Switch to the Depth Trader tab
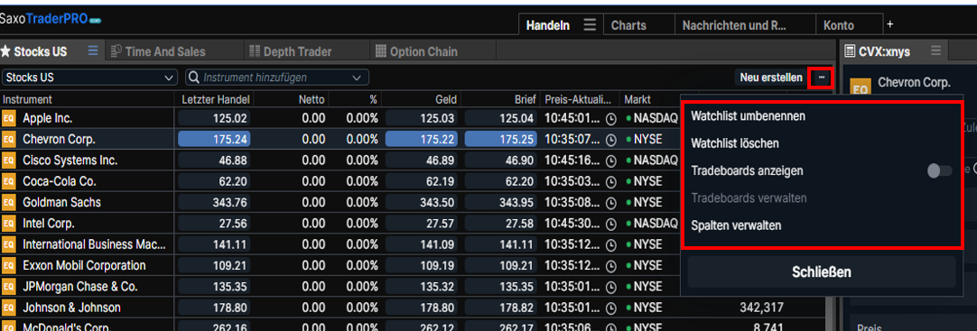Screen dimensions: 977x331 (x=290, y=51)
